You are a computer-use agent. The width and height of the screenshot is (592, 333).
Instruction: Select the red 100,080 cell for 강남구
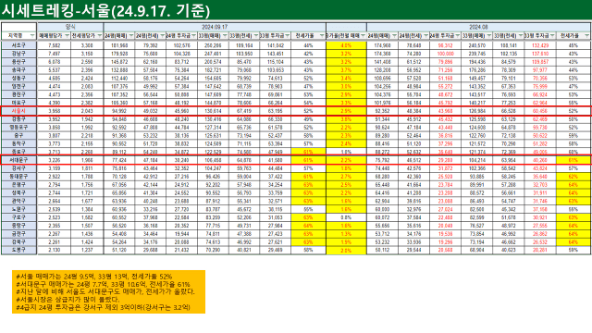(x=445, y=54)
